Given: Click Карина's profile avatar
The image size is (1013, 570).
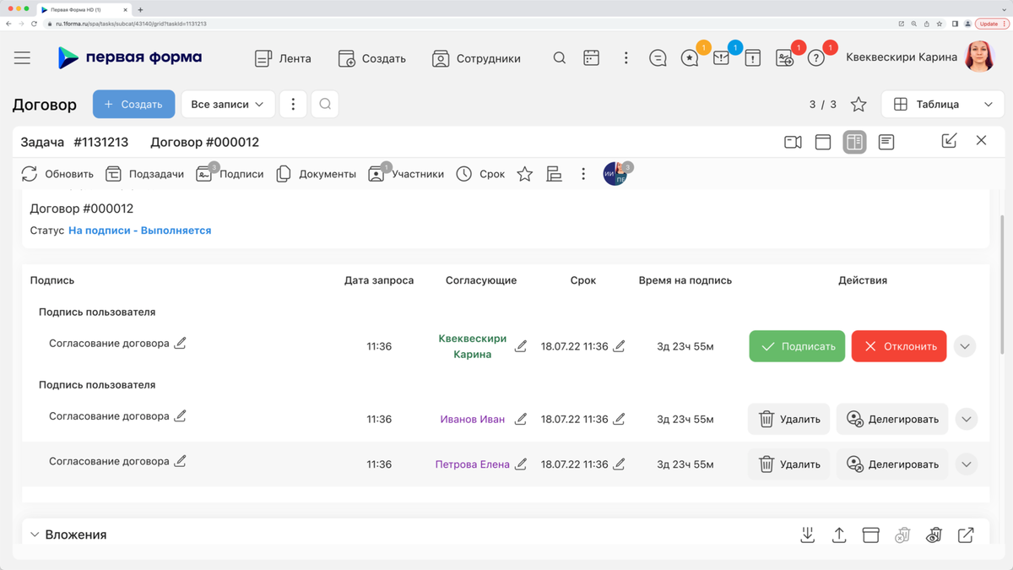Looking at the screenshot, I should coord(980,57).
